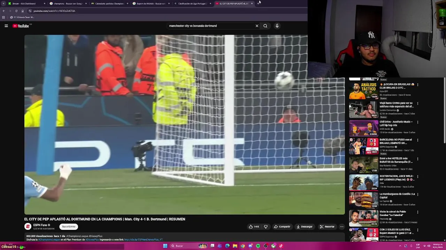Start voice search with microphone icon
The height and width of the screenshot is (250, 446).
(277, 26)
